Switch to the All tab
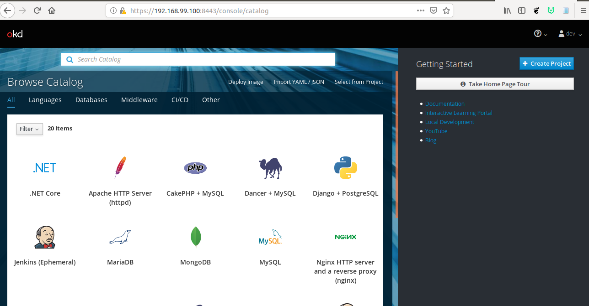This screenshot has width=589, height=306. pos(11,100)
